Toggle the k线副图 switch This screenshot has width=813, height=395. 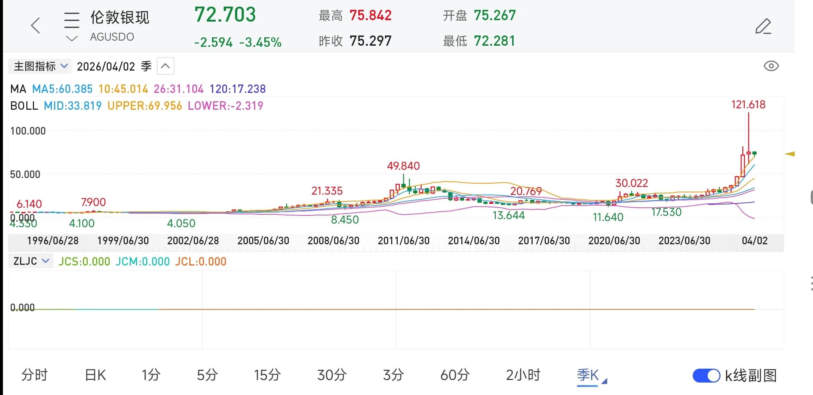pos(706,376)
